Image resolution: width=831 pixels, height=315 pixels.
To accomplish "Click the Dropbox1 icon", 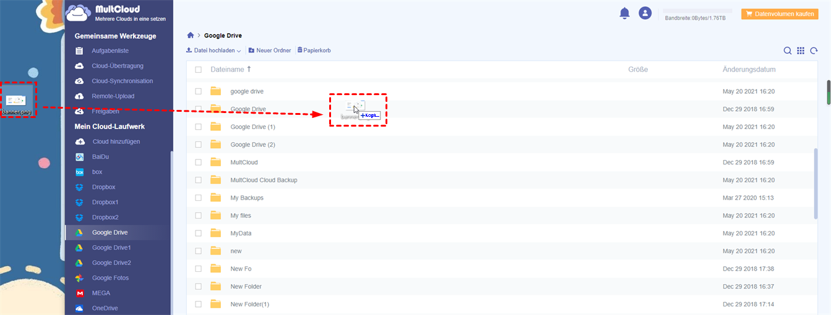I will 79,202.
